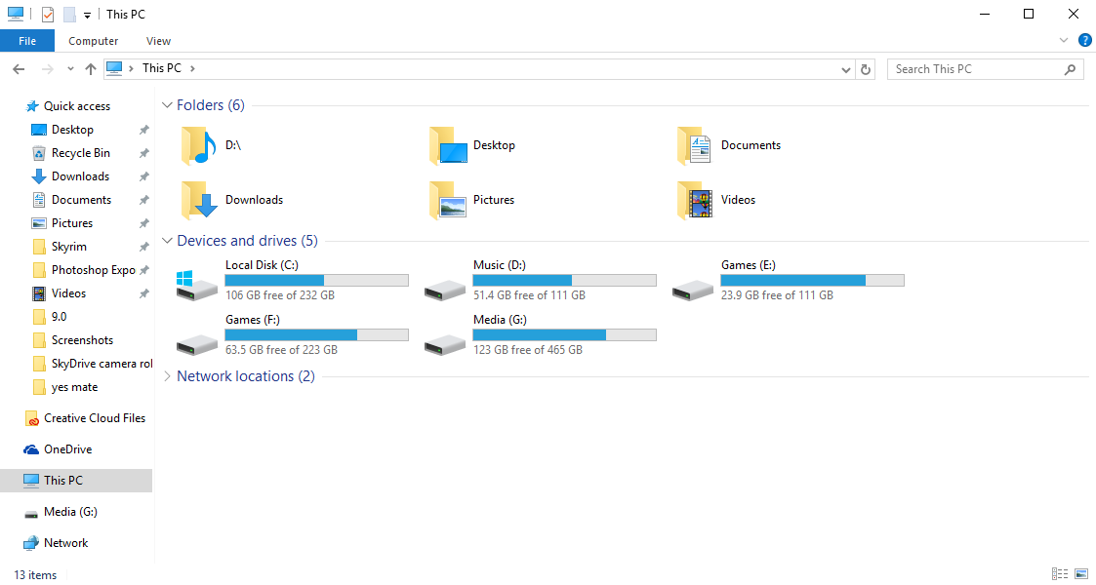Expand the ribbon with the chevron
The height and width of the screenshot is (585, 1096).
coord(1064,41)
